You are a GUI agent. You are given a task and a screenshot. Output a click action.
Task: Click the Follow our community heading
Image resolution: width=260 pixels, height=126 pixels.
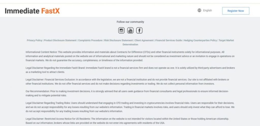pyautogui.click(x=130, y=22)
